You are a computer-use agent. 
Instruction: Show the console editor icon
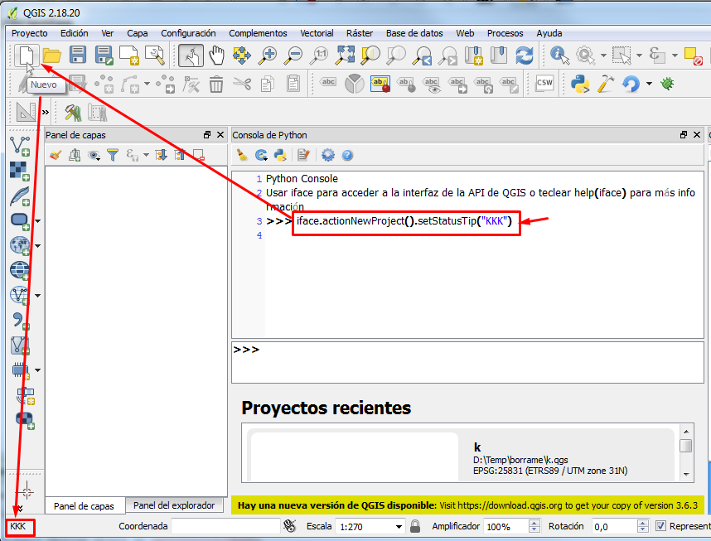pos(303,155)
